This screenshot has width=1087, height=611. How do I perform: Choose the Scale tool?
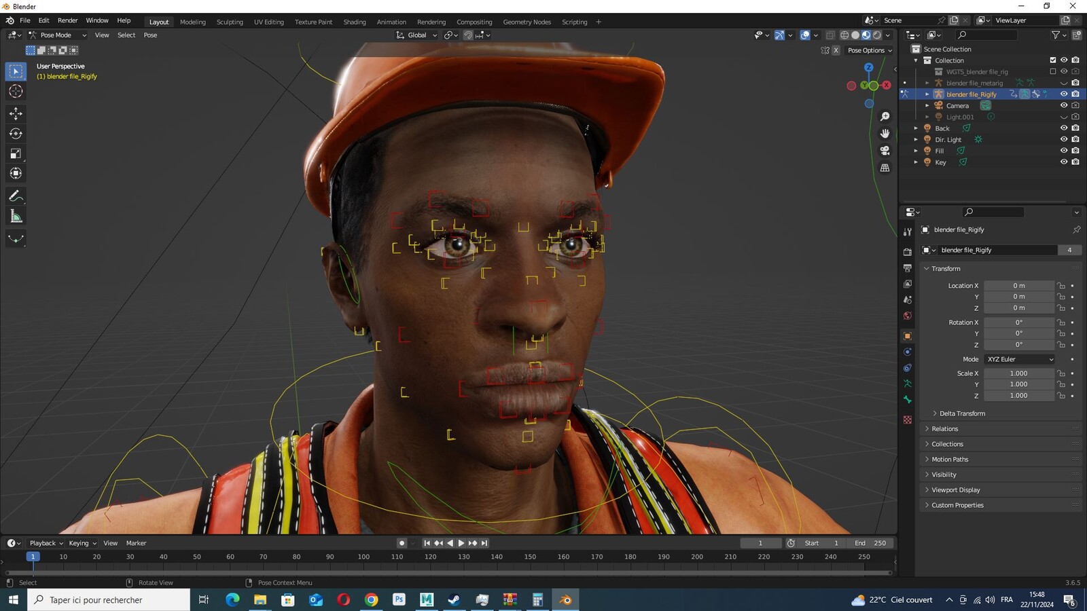(x=16, y=154)
